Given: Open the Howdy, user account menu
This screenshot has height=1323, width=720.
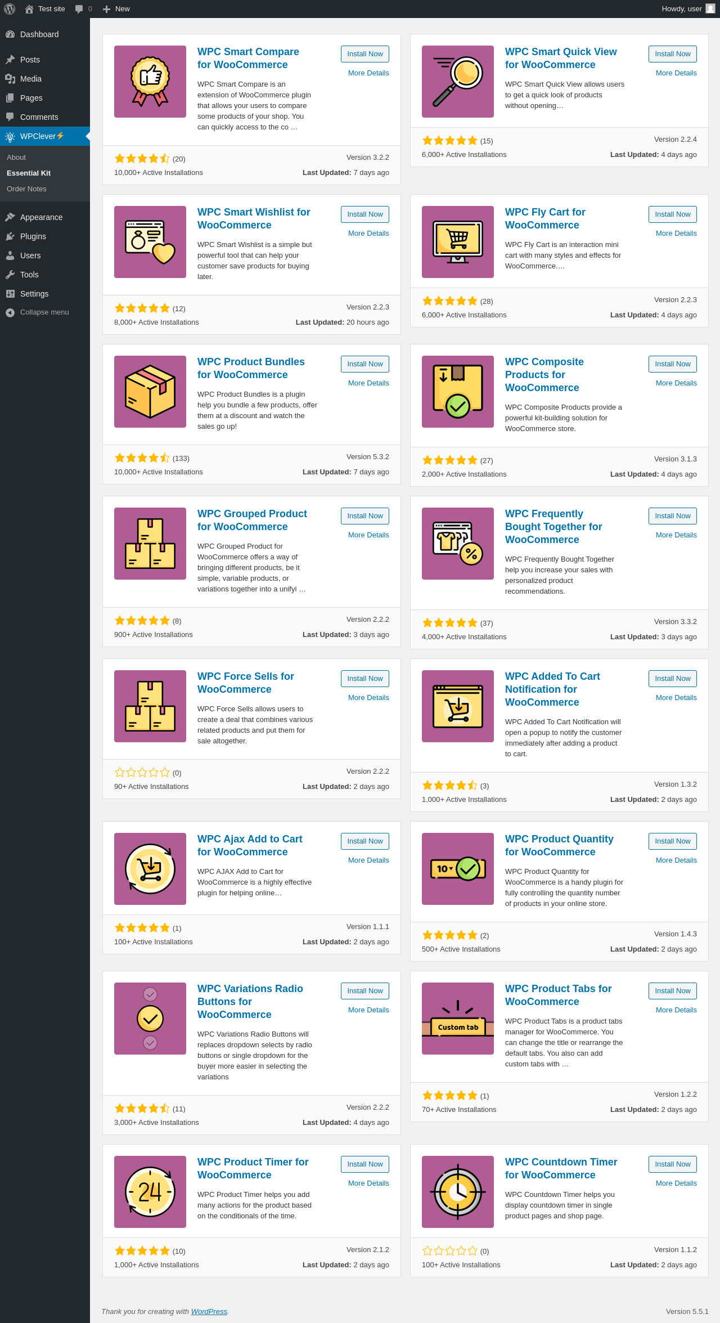Looking at the screenshot, I should 688,9.
